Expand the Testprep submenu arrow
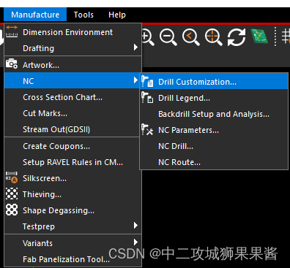This screenshot has width=290, height=268. pyautogui.click(x=135, y=226)
